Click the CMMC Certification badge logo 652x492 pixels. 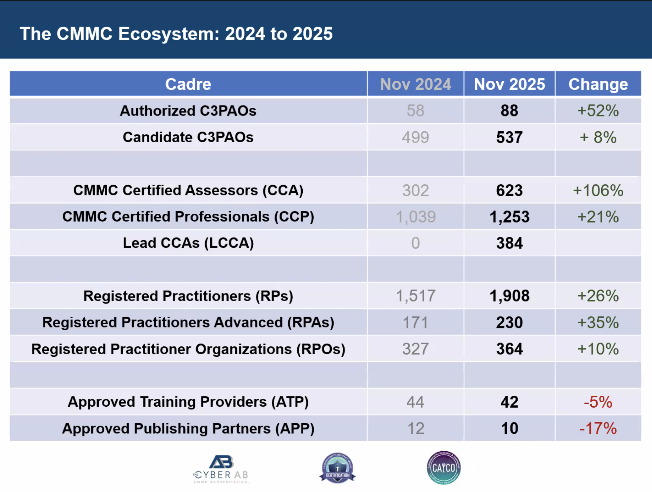click(x=337, y=468)
